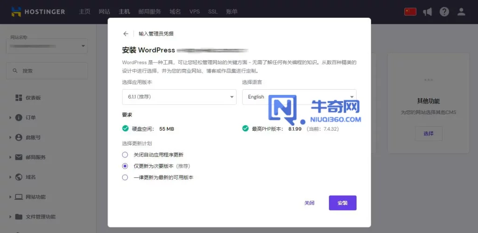Image resolution: width=478 pixels, height=233 pixels.
Task: Click the search magnifier icon in sidebar
Action: (15, 71)
